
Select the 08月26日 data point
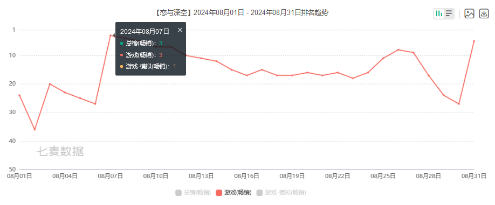coord(398,50)
